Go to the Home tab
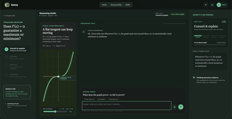 [104, 5]
